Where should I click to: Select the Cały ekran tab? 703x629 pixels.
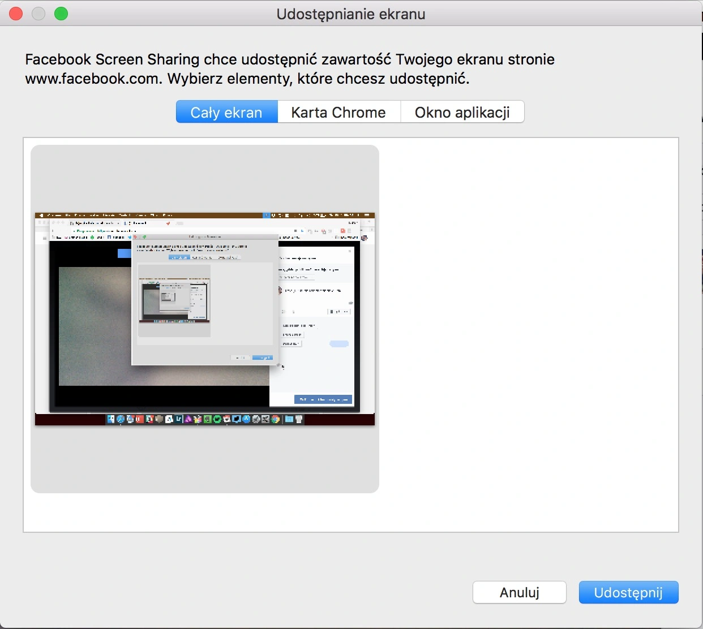point(226,112)
